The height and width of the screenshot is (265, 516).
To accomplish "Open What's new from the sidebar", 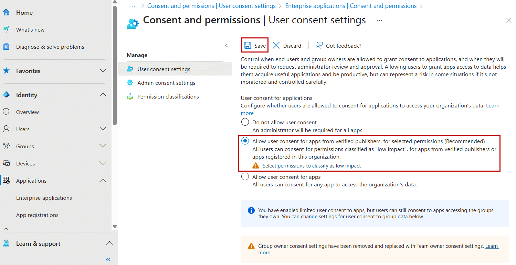I will pos(30,30).
